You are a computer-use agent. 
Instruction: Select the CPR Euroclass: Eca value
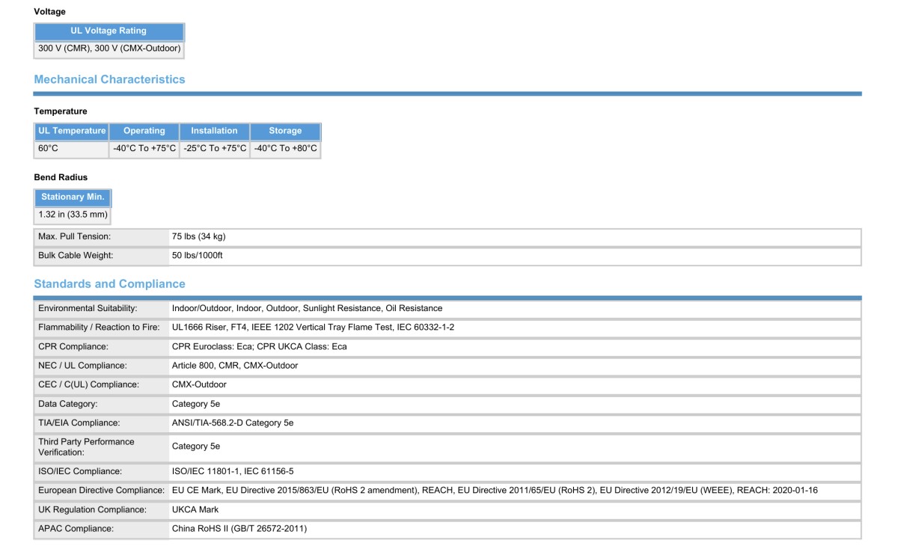(259, 347)
